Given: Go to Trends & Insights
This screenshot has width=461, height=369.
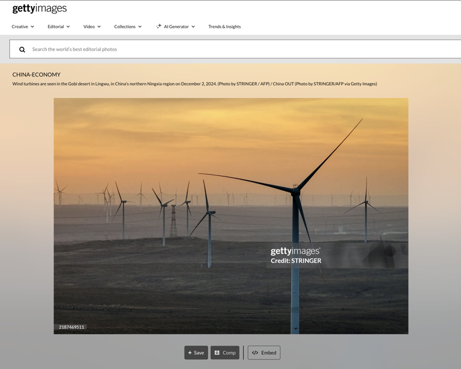Looking at the screenshot, I should coord(224,27).
